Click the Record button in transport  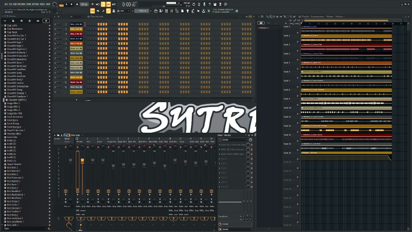point(77,5)
